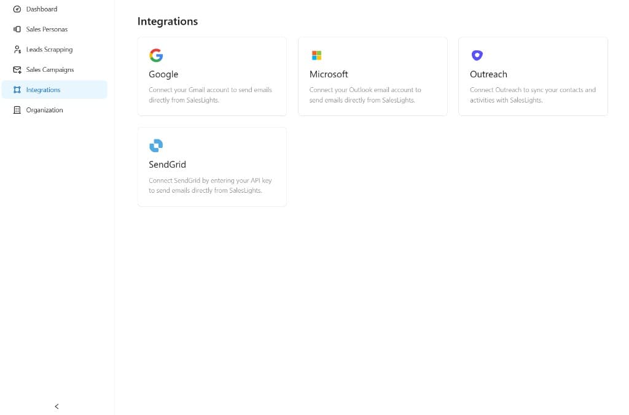Screen dimensions: 629x415
Task: Open Sales Campaigns section
Action: (50, 70)
